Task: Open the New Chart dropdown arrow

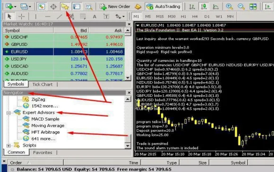Action: click(x=15, y=7)
